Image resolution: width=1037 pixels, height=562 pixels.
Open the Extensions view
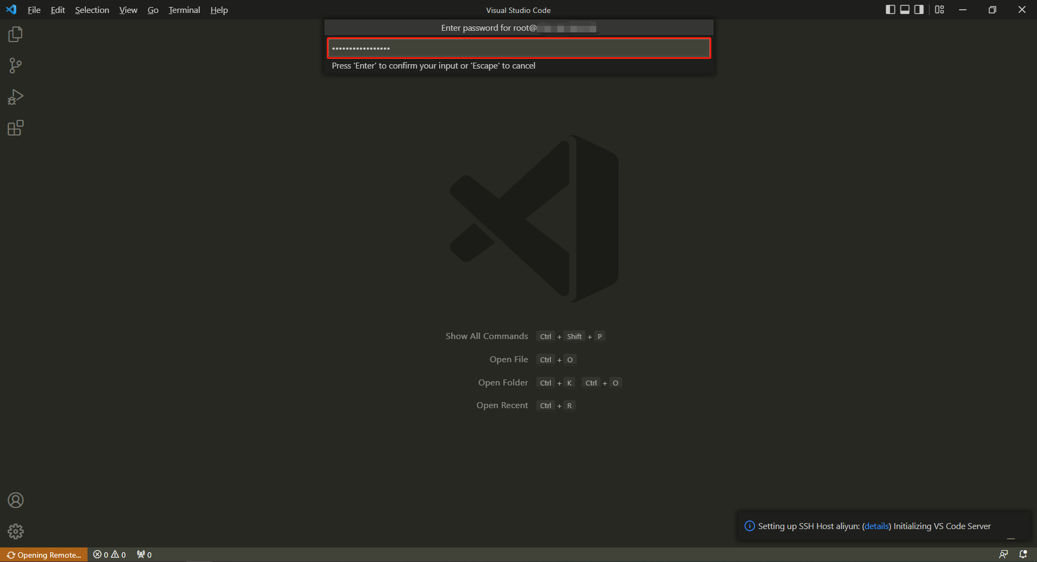click(x=15, y=128)
